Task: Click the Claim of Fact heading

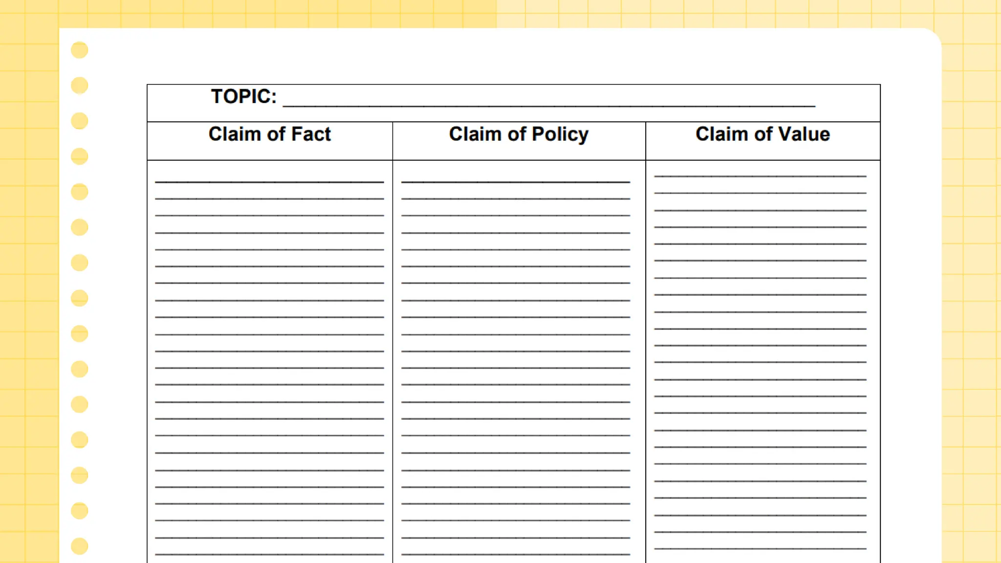Action: pos(269,134)
